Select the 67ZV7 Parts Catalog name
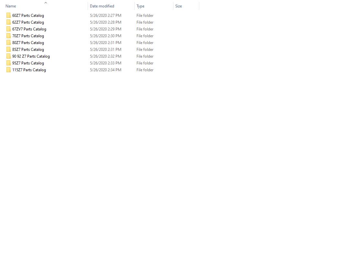This screenshot has width=339, height=272. (29, 29)
